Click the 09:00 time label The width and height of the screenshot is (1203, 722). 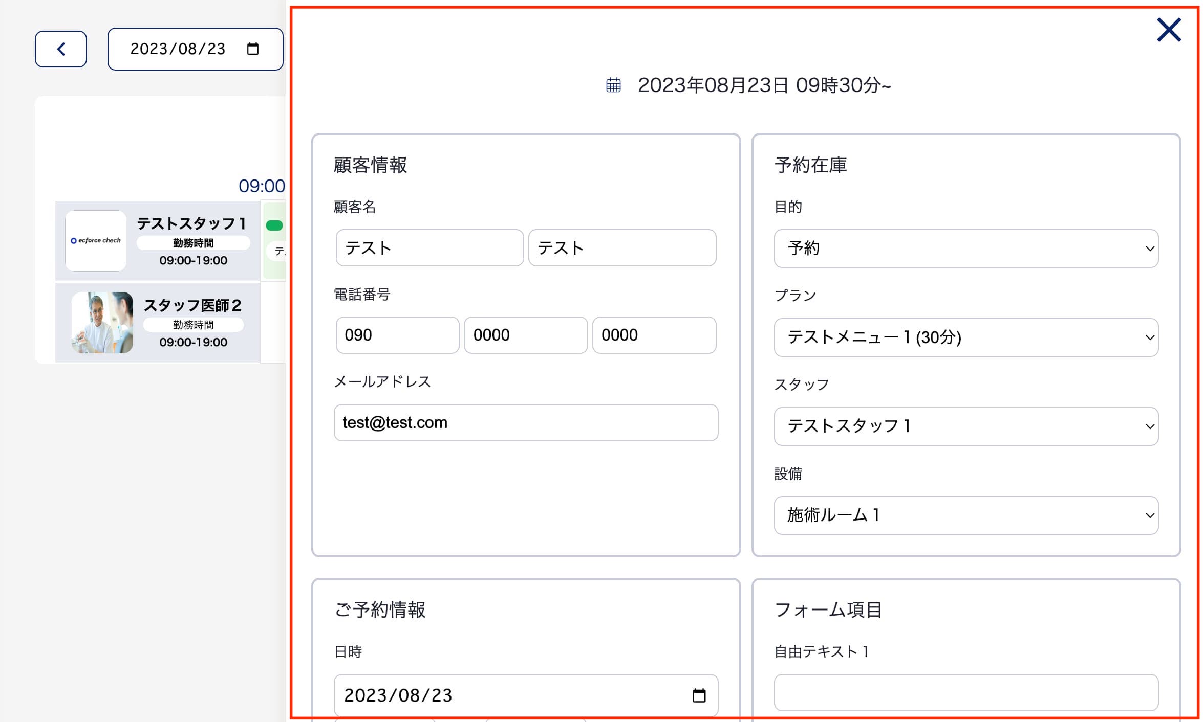(262, 186)
